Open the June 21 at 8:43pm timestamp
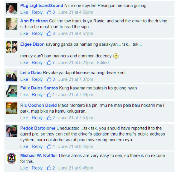This screenshot has width=178, height=173. click(x=76, y=146)
